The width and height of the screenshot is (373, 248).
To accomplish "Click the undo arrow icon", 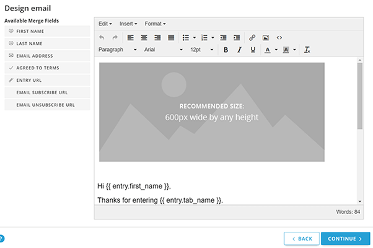I will click(x=102, y=38).
